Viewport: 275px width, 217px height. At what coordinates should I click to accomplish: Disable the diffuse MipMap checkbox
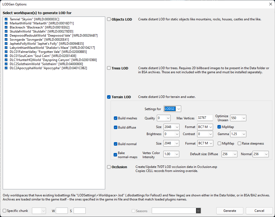point(219,127)
